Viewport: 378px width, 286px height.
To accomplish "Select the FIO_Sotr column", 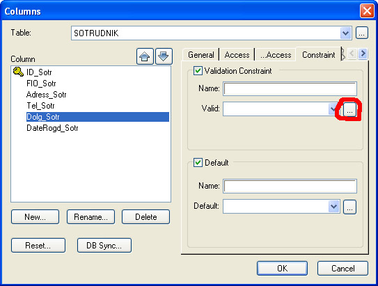I will tap(41, 84).
